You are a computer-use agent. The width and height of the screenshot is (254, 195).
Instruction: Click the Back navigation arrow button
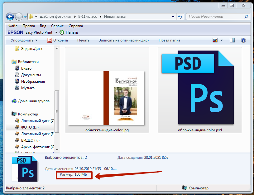(10, 17)
